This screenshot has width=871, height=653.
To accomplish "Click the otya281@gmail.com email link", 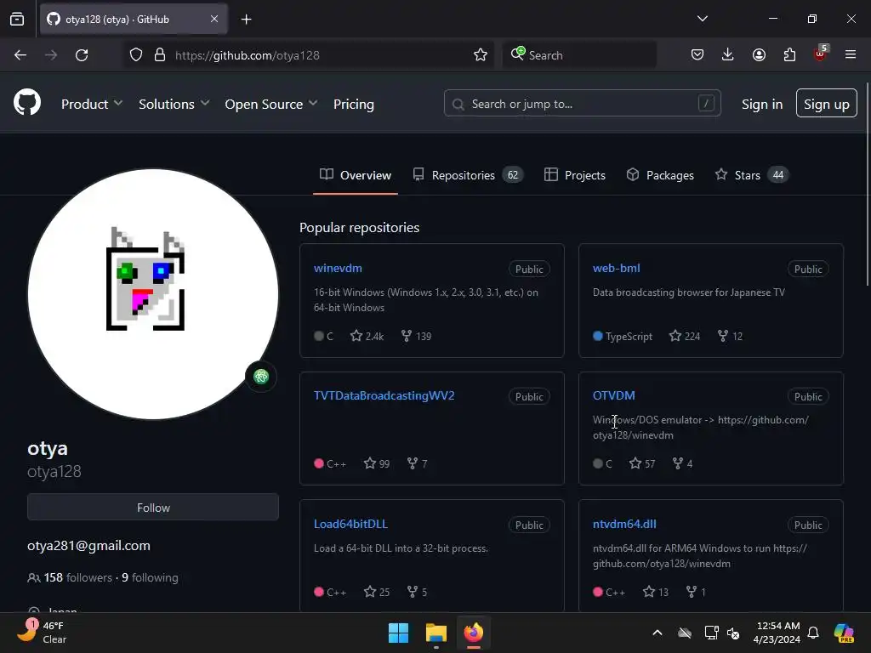I will click(x=88, y=546).
